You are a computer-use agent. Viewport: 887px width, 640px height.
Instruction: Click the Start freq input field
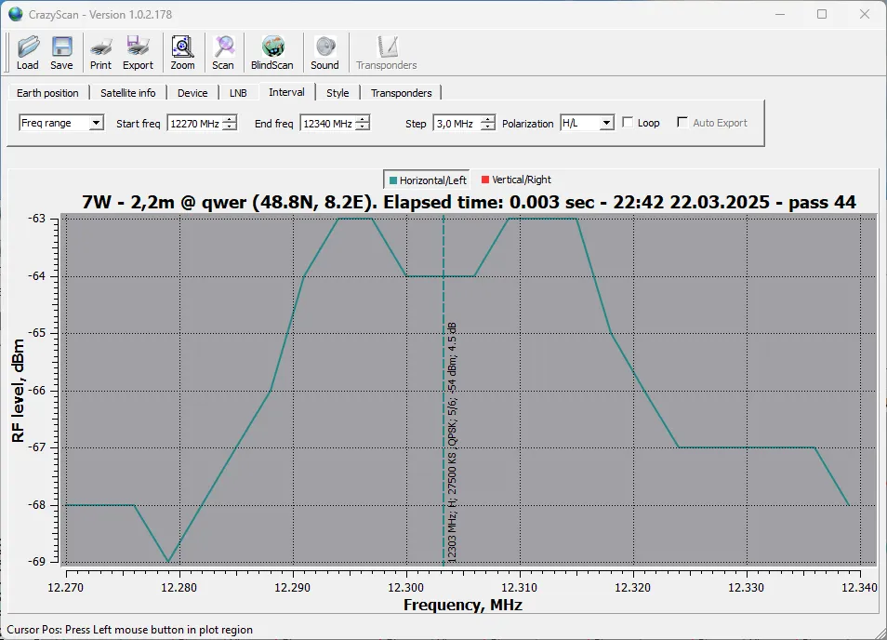point(194,123)
